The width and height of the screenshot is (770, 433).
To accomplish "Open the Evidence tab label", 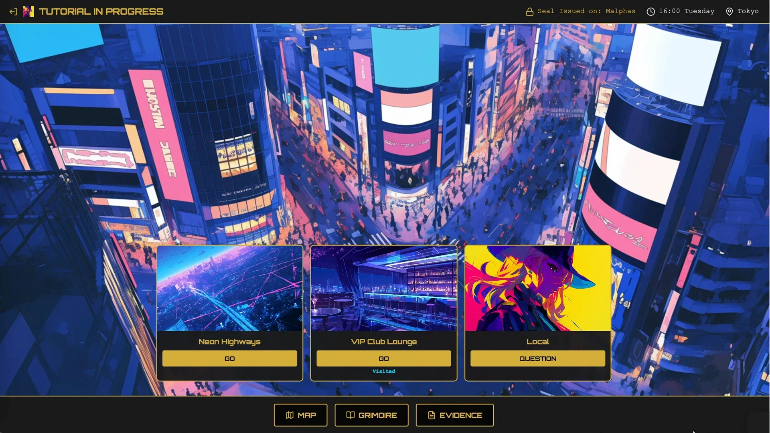I will click(x=460, y=415).
